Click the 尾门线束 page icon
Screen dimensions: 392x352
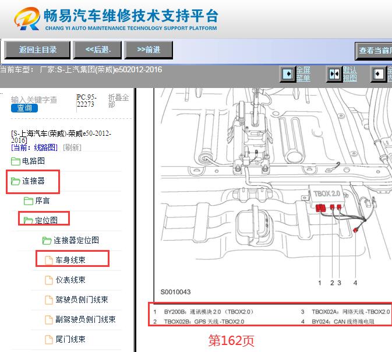pos(49,340)
